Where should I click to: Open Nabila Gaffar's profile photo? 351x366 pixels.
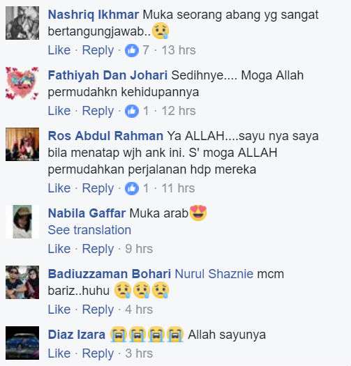(x=22, y=222)
